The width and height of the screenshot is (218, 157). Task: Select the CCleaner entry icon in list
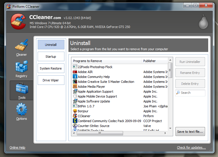tap(75, 116)
